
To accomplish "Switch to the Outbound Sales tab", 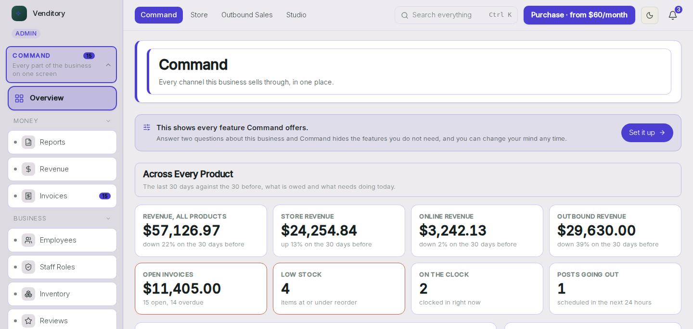I will [x=247, y=15].
